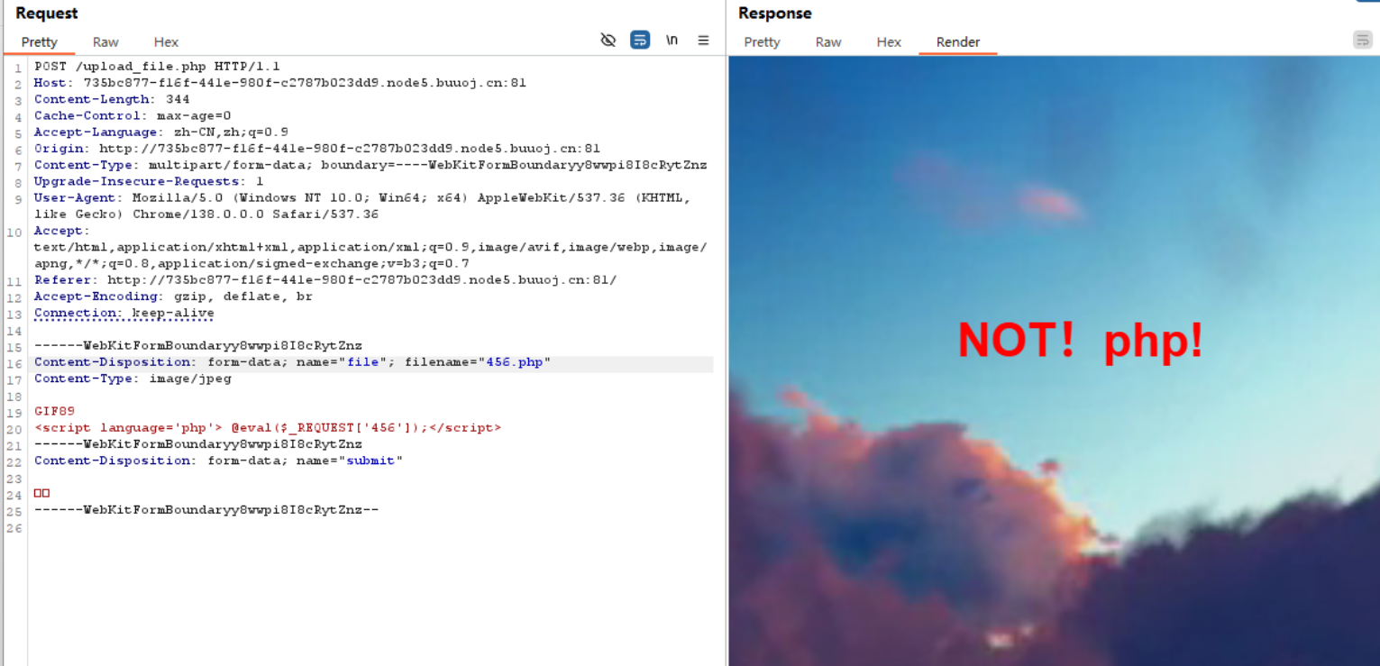Click multipart/form-data Content-Type header

point(370,165)
